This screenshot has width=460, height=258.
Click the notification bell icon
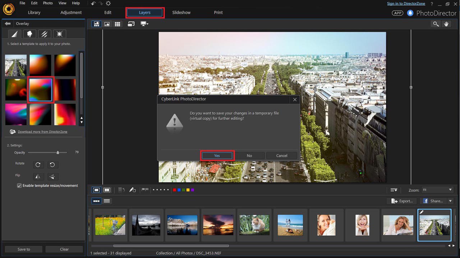(410, 13)
